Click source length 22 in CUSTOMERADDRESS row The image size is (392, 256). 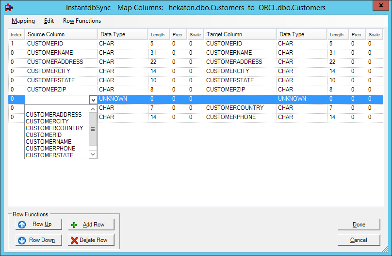pos(159,62)
